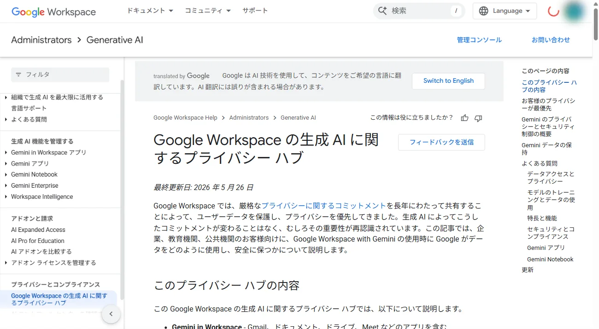Click the お問い合わせ link
Image resolution: width=599 pixels, height=329 pixels.
click(551, 40)
